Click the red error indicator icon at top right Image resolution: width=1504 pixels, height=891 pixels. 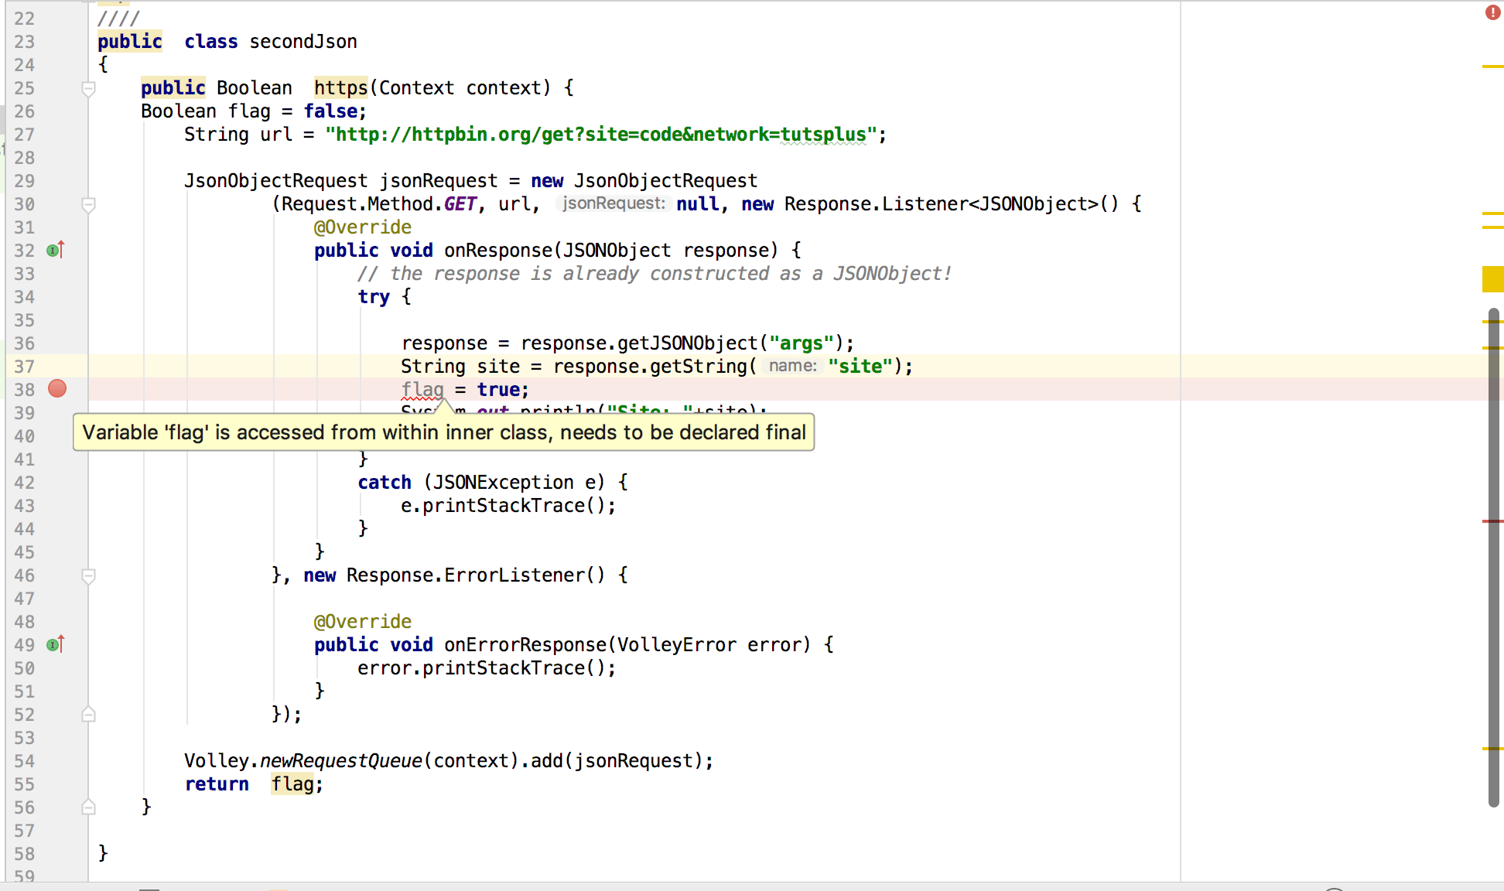pyautogui.click(x=1492, y=12)
